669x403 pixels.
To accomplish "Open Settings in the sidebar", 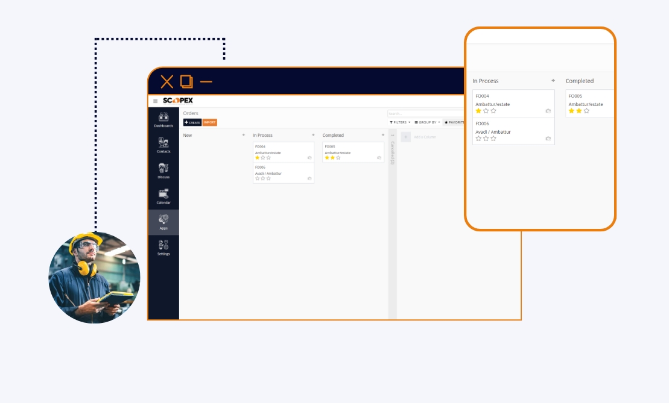I will coord(163,248).
